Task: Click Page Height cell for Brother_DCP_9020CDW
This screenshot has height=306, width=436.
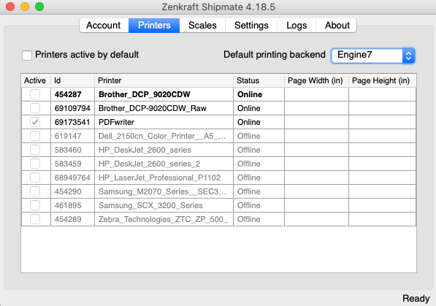Action: tap(383, 94)
